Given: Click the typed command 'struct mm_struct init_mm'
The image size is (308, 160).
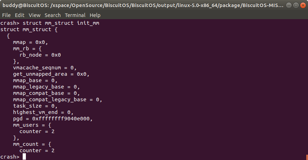Looking at the screenshot, I should coord(60,23).
